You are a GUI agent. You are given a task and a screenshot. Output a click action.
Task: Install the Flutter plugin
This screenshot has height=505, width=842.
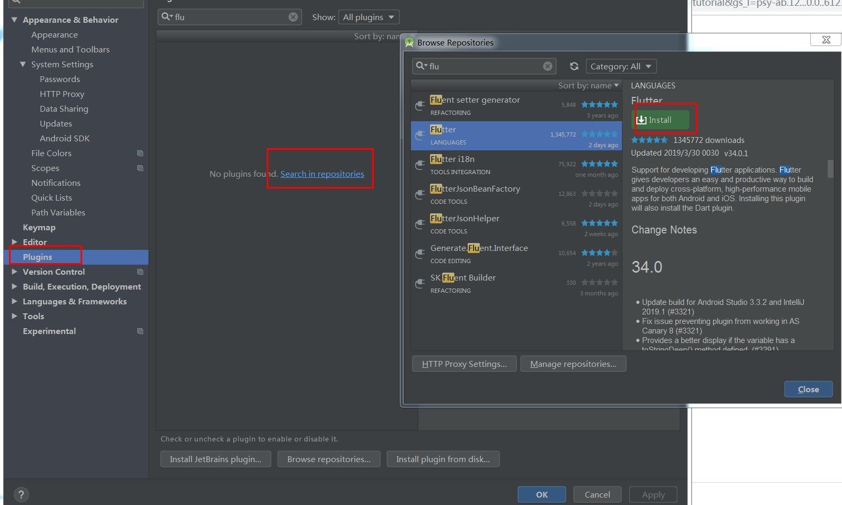pyautogui.click(x=661, y=120)
